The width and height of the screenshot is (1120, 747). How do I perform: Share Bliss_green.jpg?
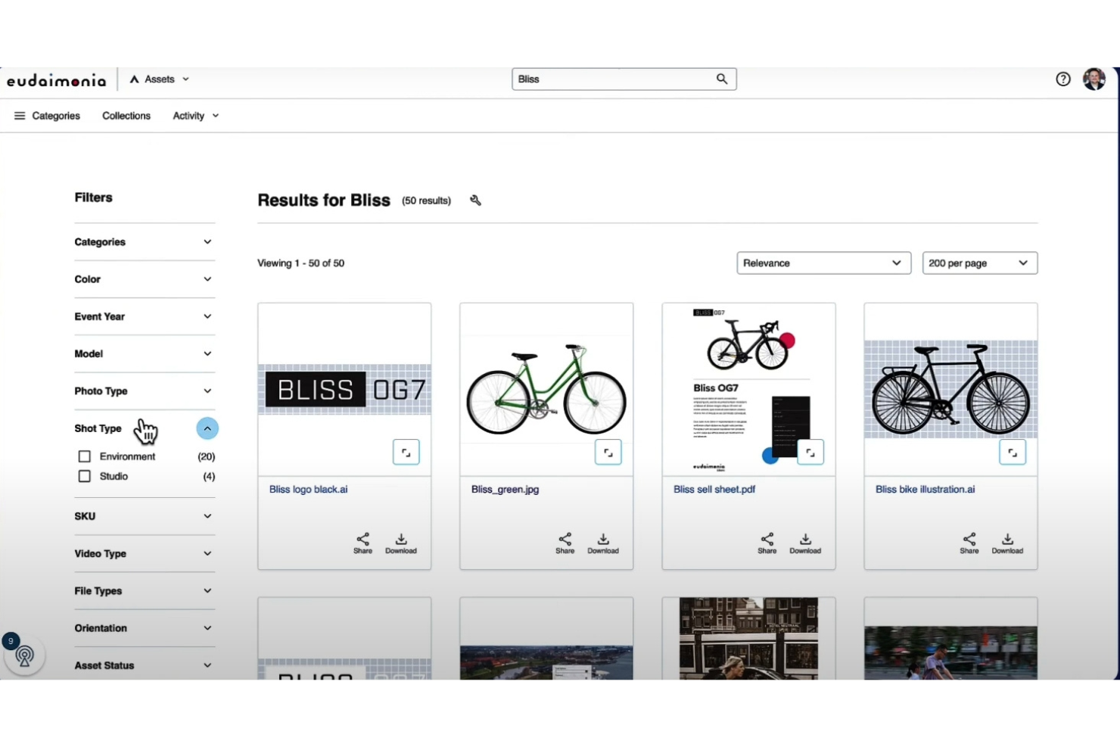(x=565, y=543)
